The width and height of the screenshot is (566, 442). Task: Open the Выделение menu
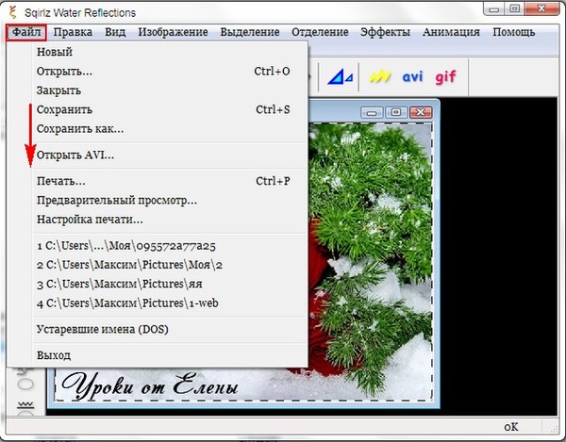point(250,32)
